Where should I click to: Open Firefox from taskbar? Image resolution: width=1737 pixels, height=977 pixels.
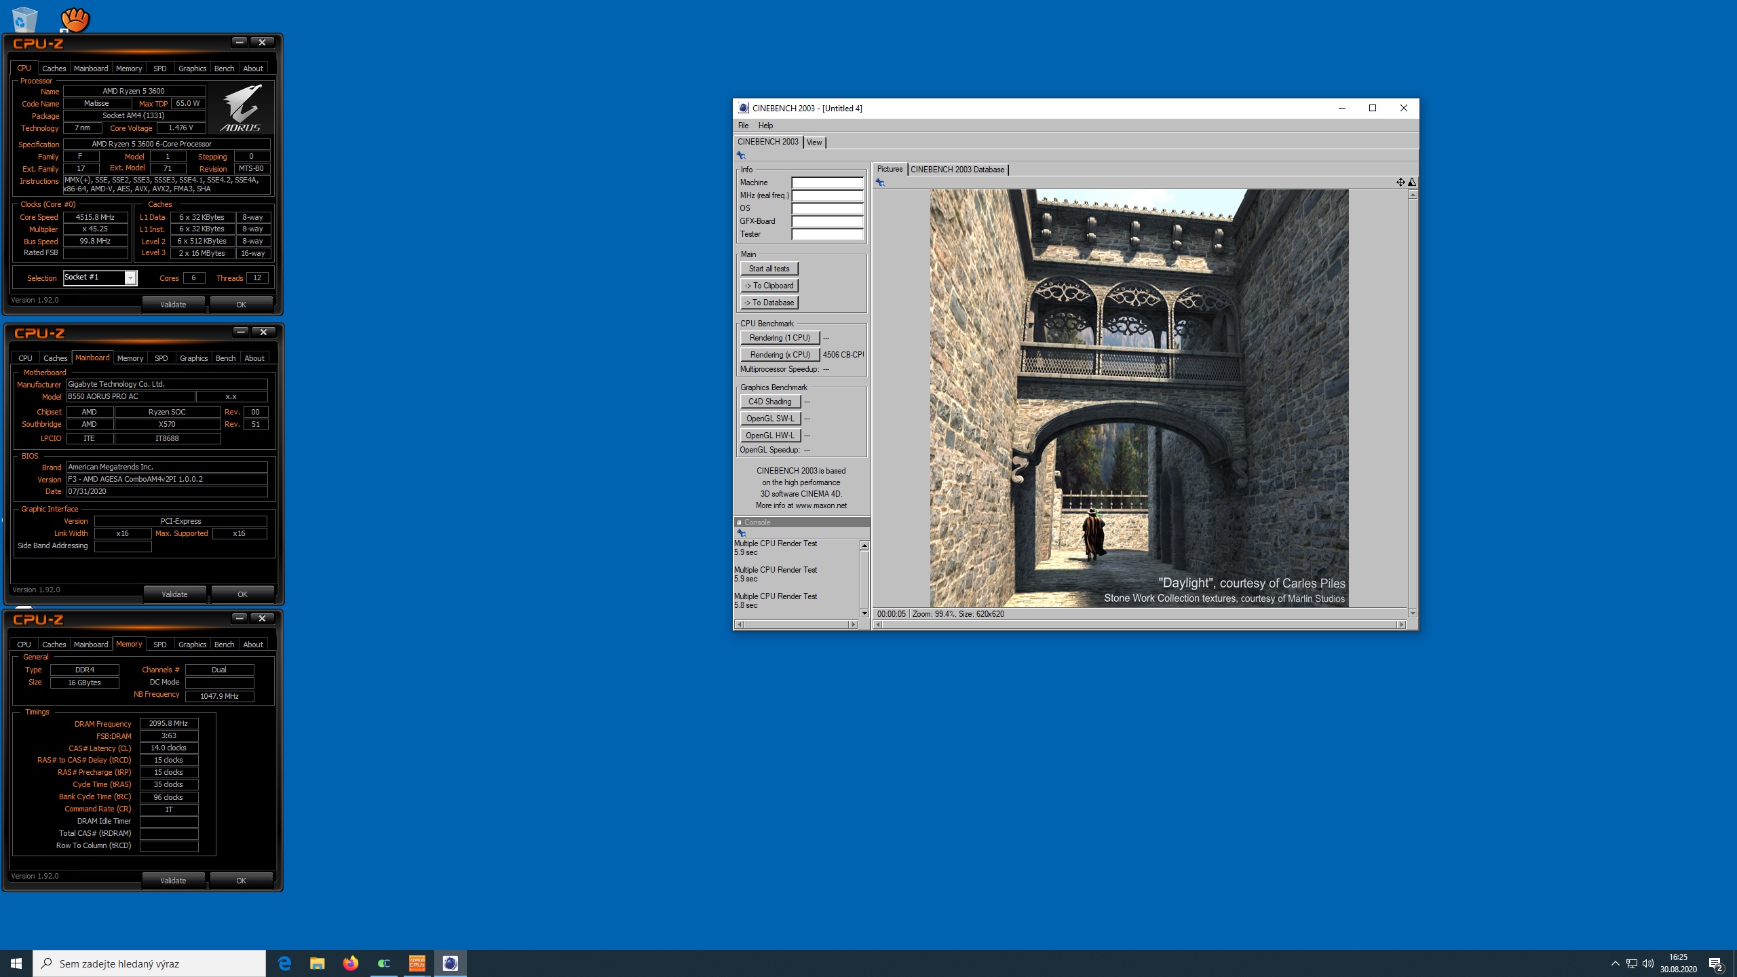(351, 963)
